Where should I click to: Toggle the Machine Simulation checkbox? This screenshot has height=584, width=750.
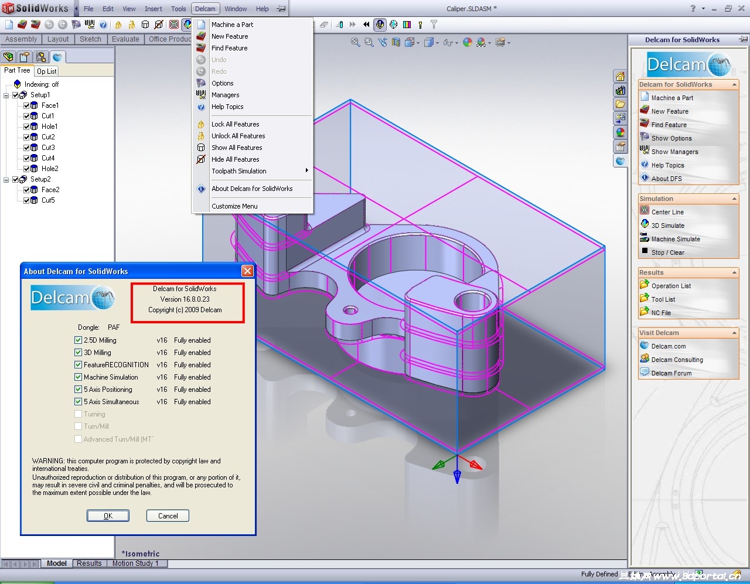(x=78, y=377)
